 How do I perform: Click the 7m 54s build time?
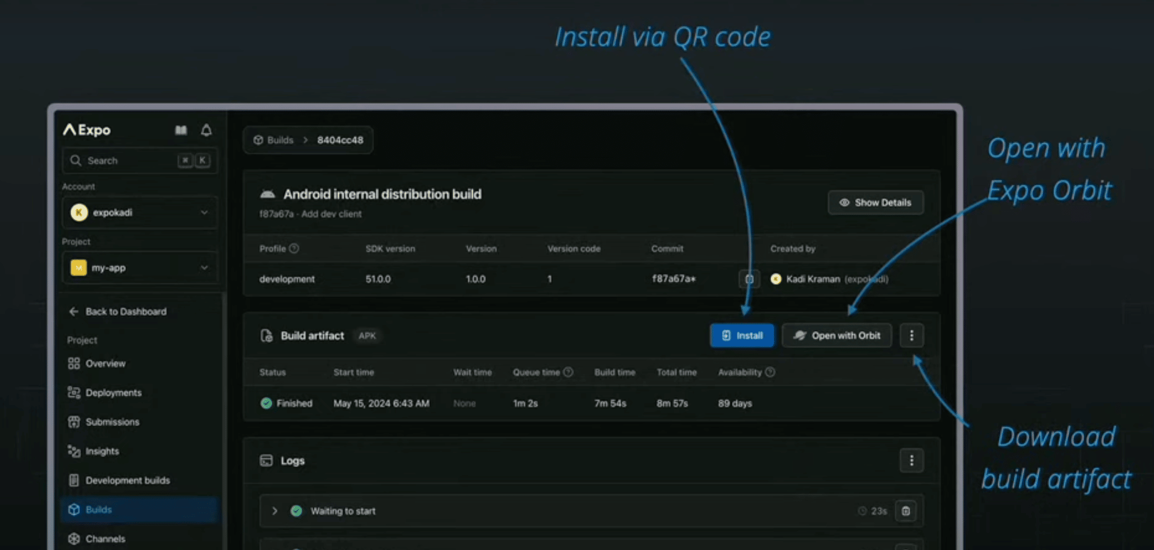(x=610, y=403)
